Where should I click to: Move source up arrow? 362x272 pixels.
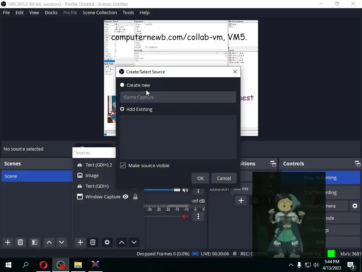pyautogui.click(x=122, y=242)
